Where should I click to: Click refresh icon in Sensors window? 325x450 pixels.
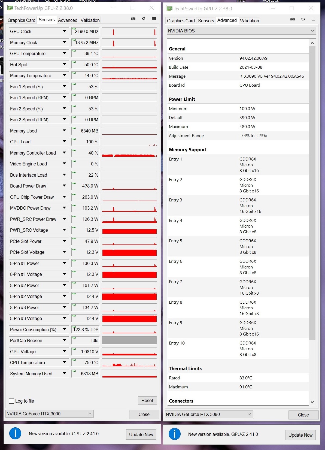pos(144,19)
